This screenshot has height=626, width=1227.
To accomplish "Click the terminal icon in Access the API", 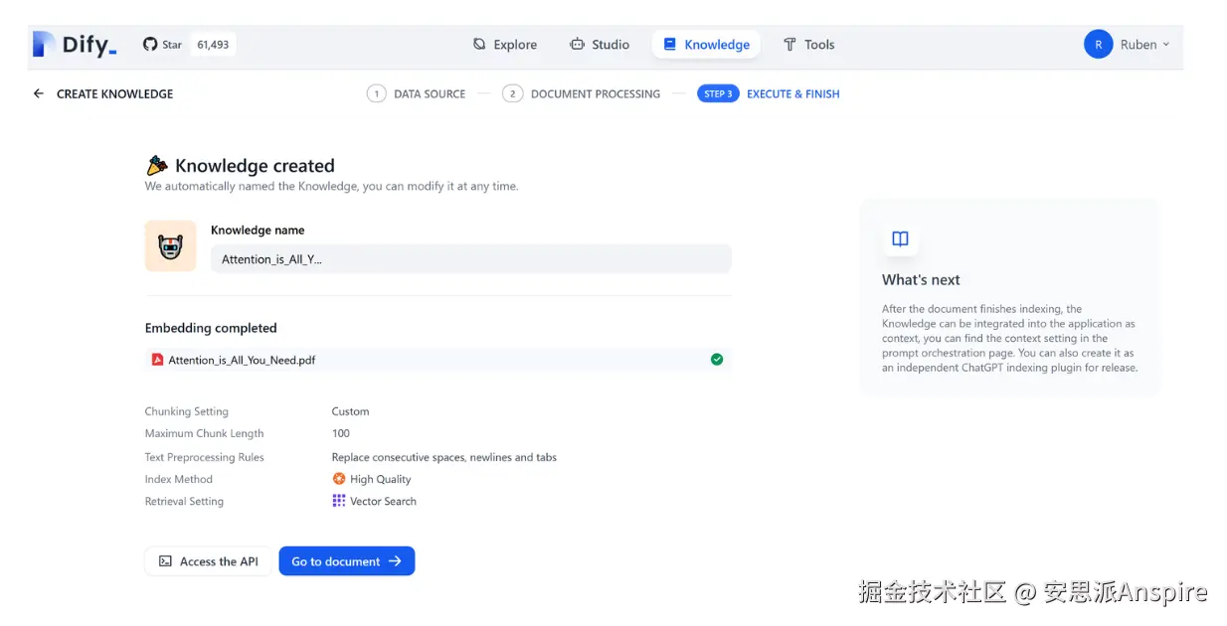I will tap(165, 561).
